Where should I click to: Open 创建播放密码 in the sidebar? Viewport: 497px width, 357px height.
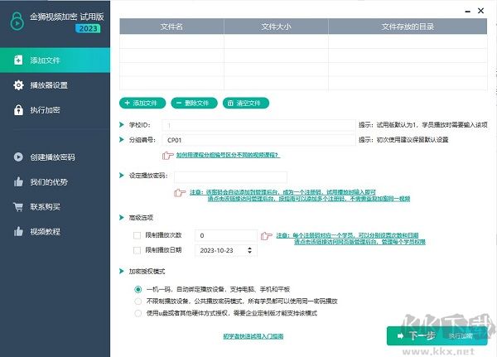point(55,157)
